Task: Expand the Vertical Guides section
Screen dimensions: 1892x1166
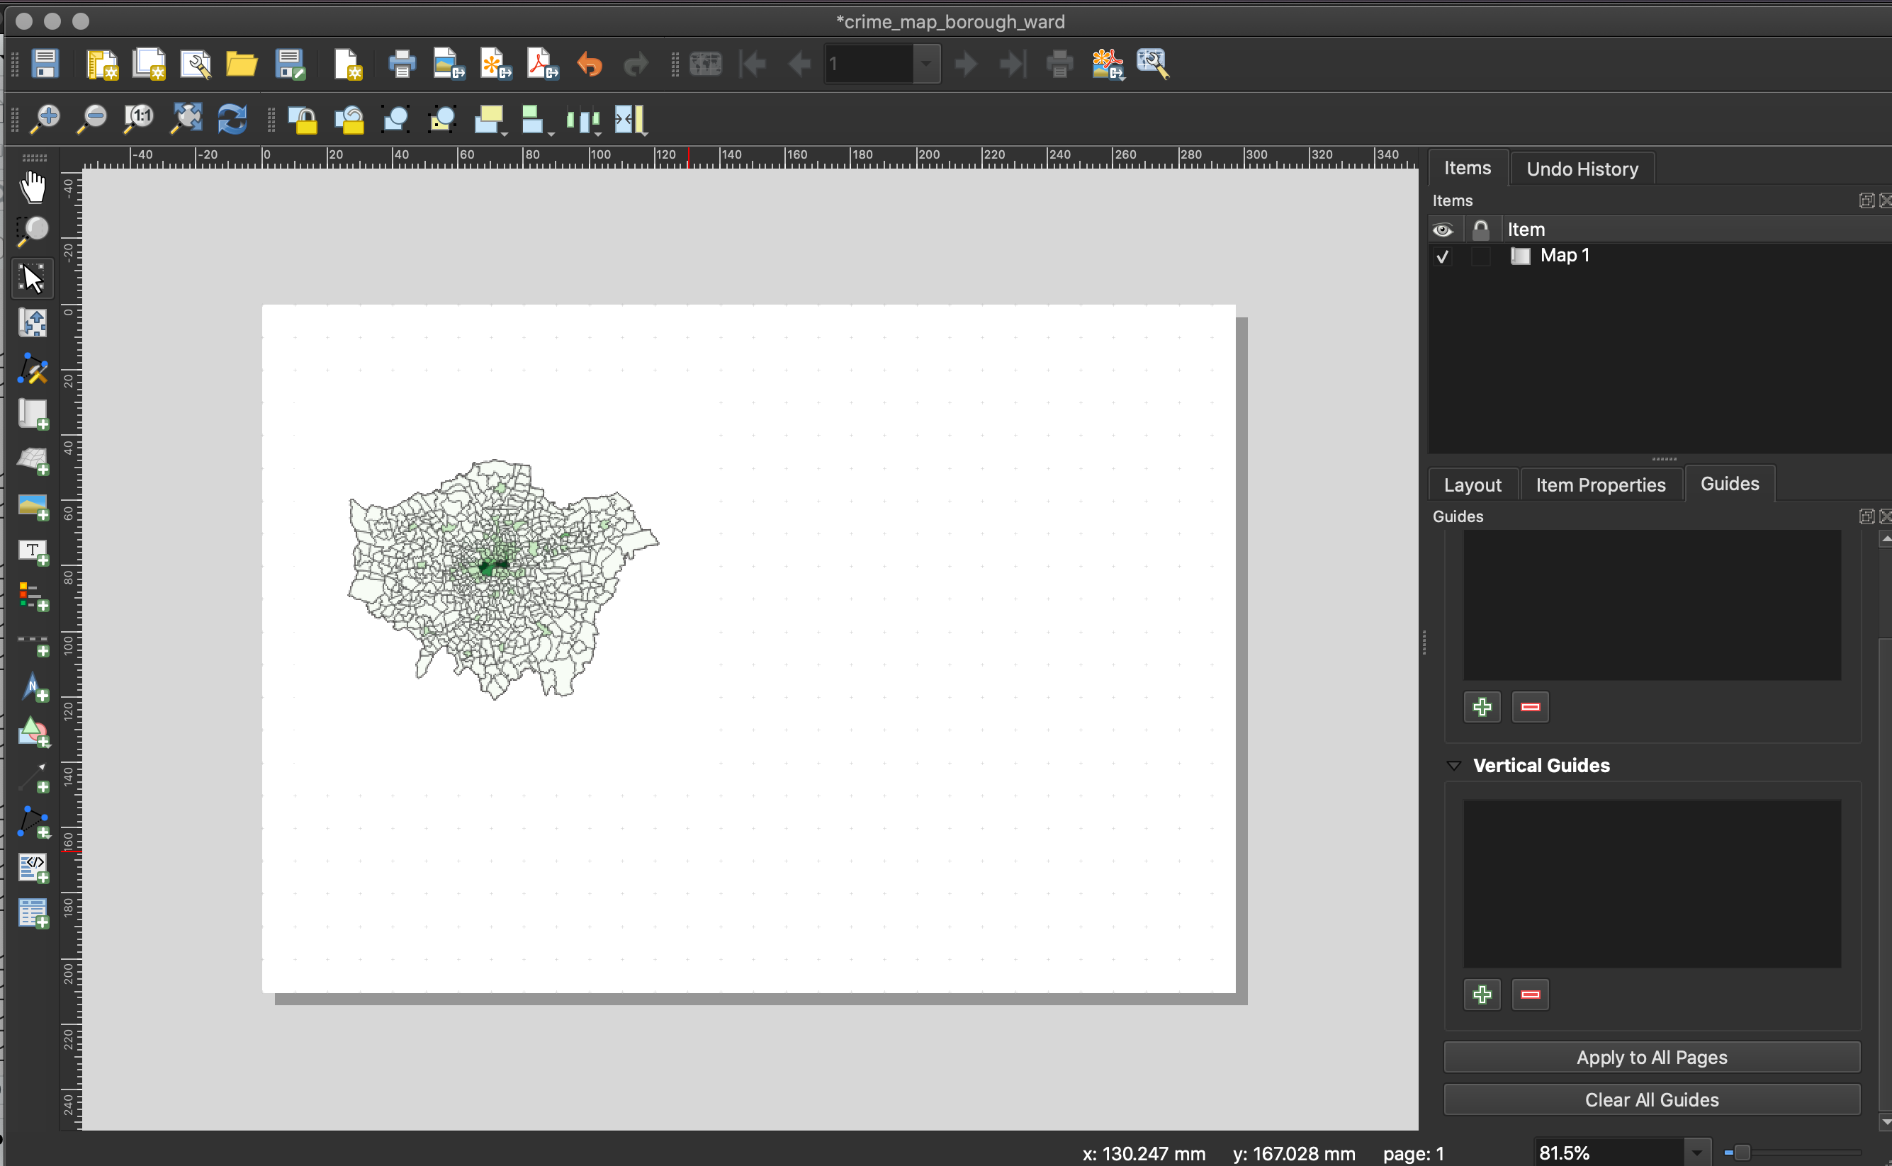Action: [x=1453, y=765]
